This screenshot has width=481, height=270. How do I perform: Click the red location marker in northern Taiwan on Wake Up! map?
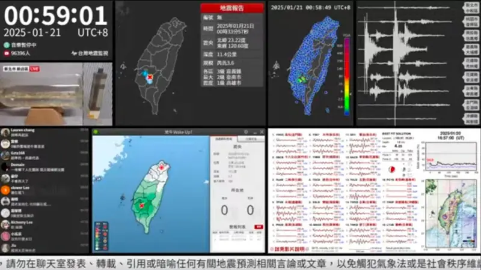pyautogui.click(x=162, y=167)
